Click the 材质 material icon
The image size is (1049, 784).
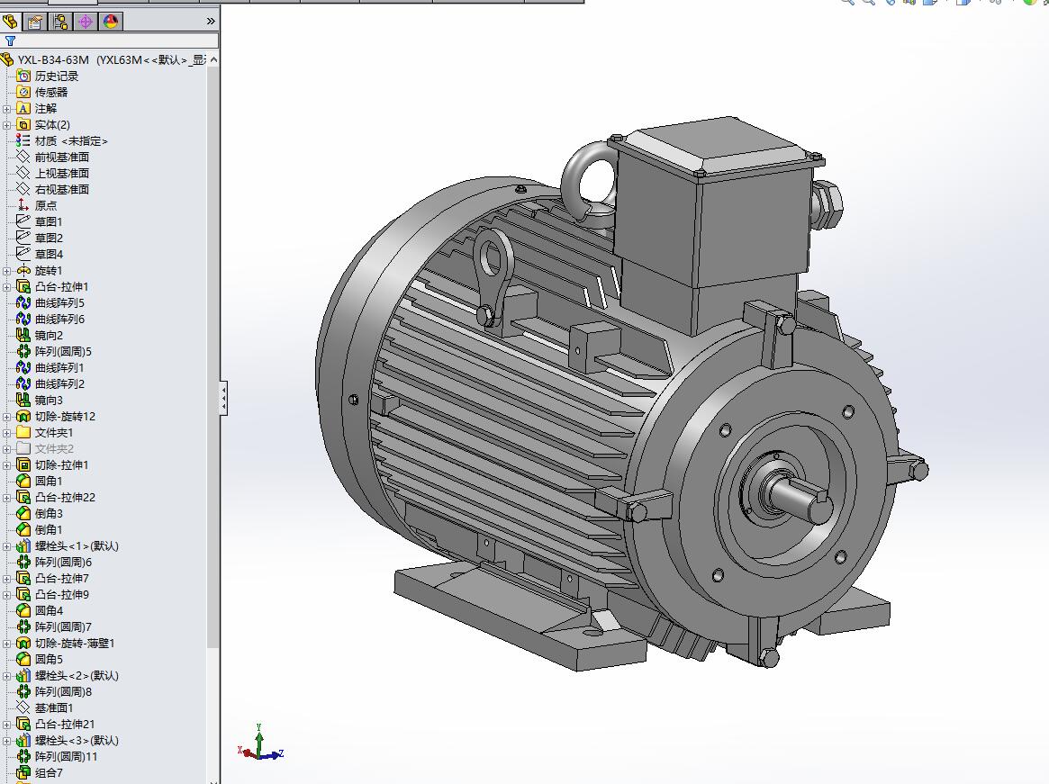[23, 140]
